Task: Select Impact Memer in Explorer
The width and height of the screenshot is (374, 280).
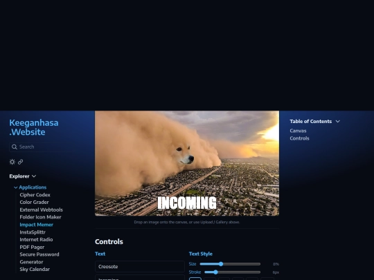Action: 37,225
